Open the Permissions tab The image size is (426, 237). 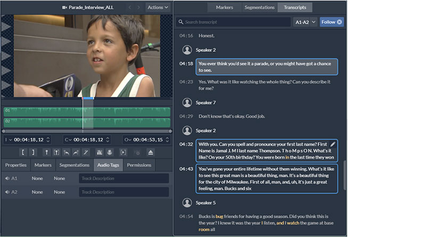click(x=139, y=165)
